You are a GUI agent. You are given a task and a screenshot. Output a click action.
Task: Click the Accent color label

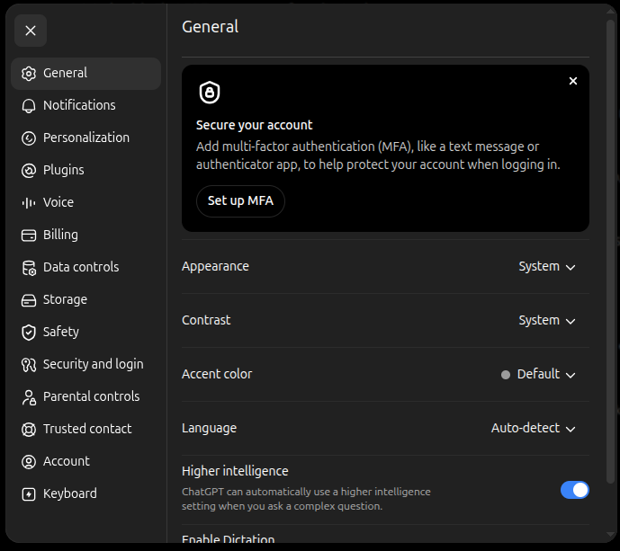pos(217,374)
